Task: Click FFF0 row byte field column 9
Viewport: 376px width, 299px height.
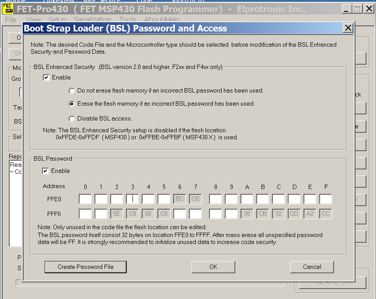Action: tap(231, 214)
